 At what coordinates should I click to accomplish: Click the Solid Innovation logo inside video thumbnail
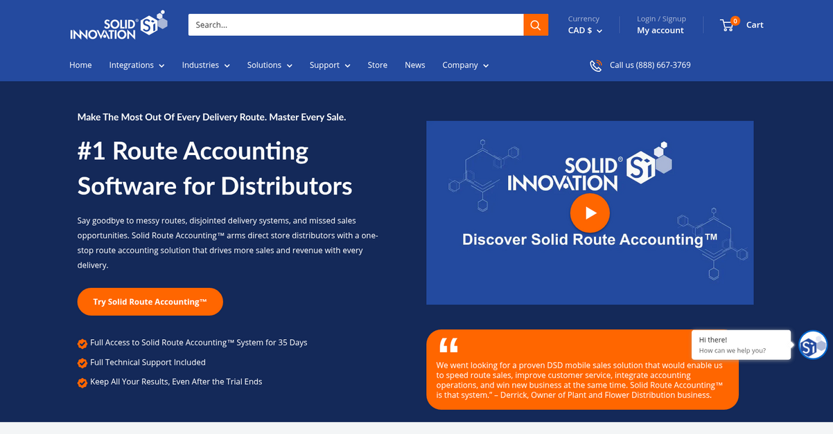(x=590, y=167)
